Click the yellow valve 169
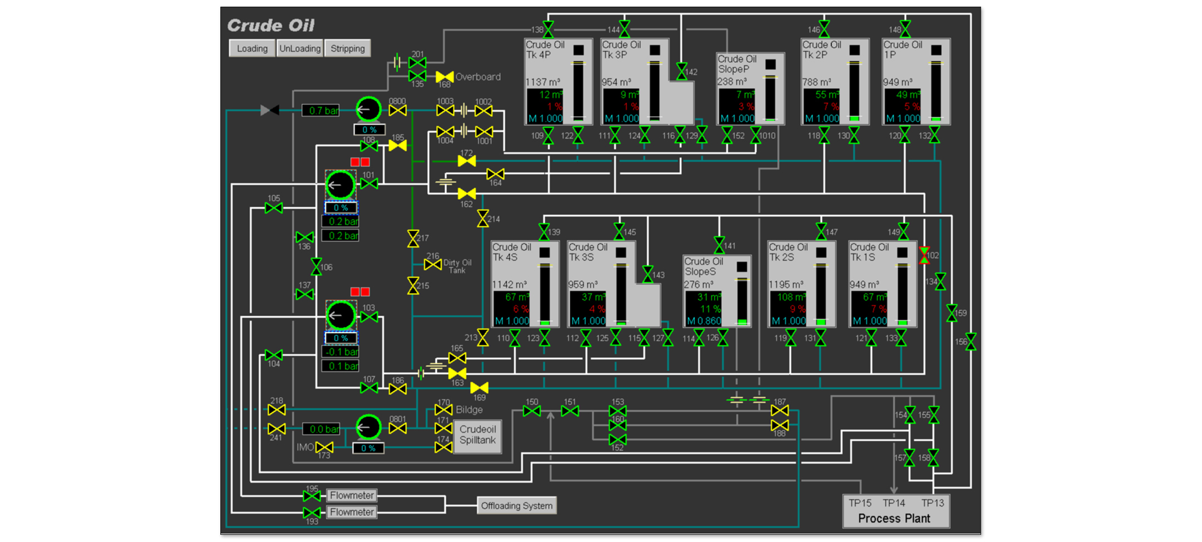The height and width of the screenshot is (542, 1202). 479,387
